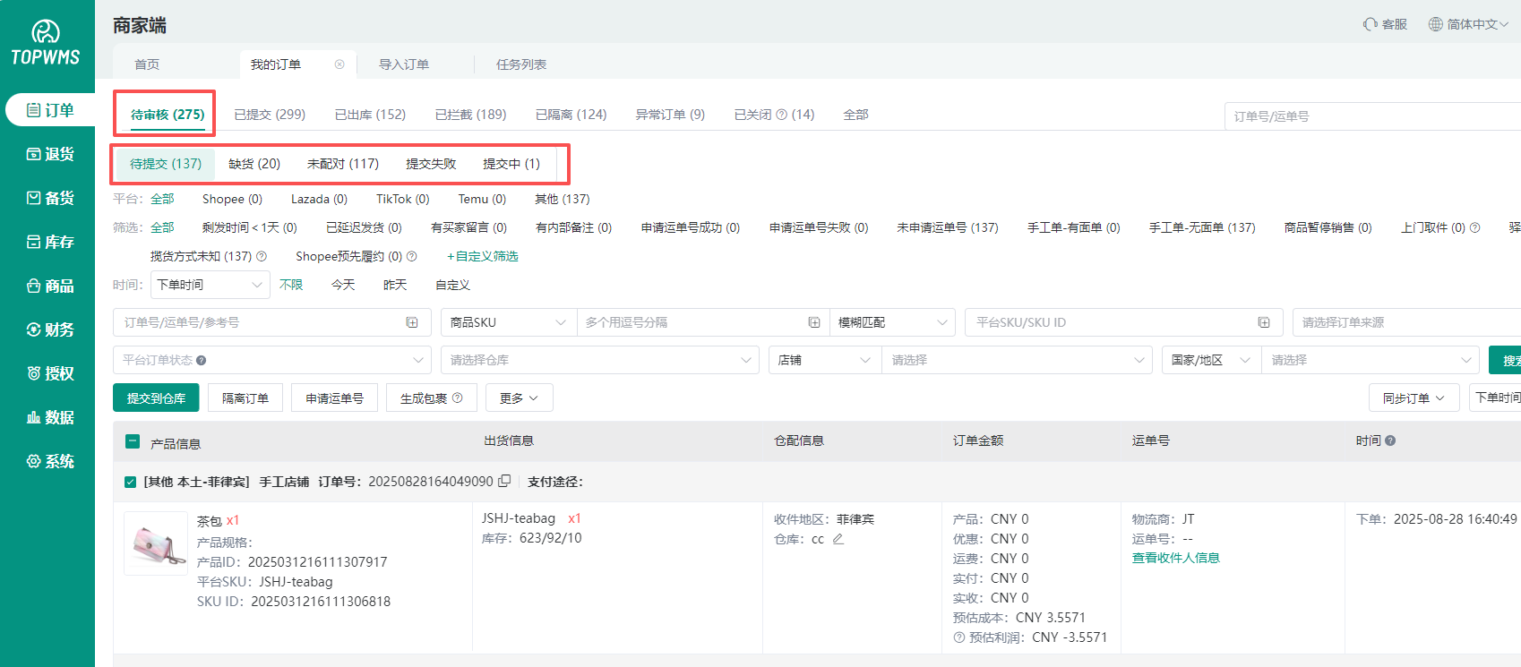Viewport: 1521px width, 667px height.
Task: Switch to 任务列表 tab
Action: click(x=521, y=64)
